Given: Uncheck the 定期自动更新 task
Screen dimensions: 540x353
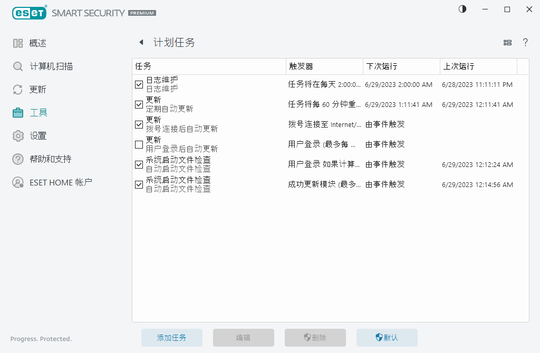Looking at the screenshot, I should click(139, 104).
